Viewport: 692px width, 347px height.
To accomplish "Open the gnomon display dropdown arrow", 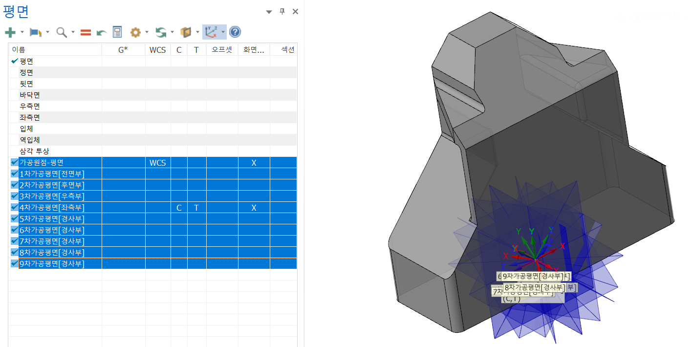I will click(x=223, y=32).
